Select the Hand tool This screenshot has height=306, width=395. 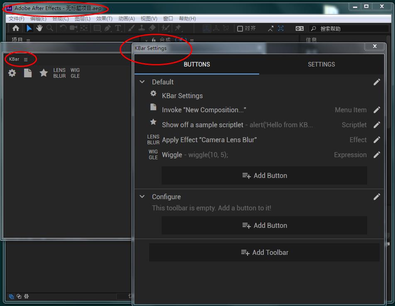(x=39, y=28)
